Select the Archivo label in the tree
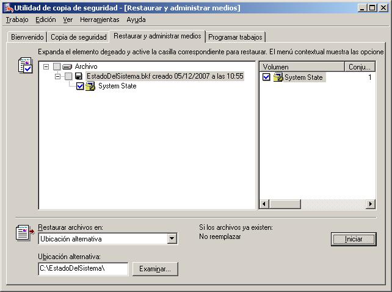 click(86, 66)
